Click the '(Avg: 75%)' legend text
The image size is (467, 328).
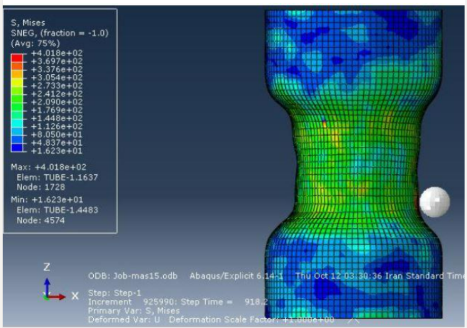36,44
